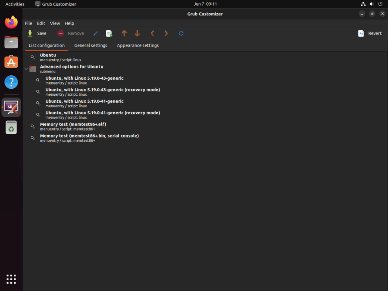
Task: Click the right chevron toolbar icon
Action: (x=166, y=33)
